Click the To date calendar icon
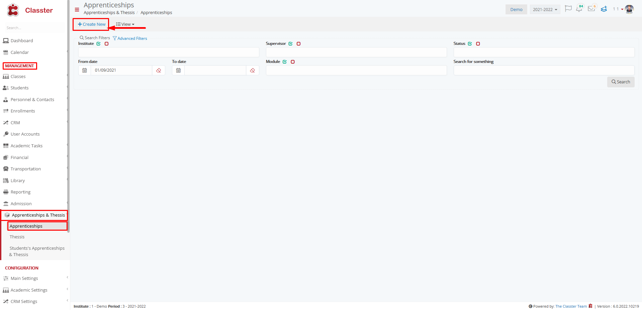642x310 pixels. coord(178,70)
